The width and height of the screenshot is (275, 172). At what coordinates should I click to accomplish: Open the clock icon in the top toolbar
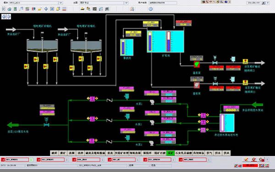coord(151,9)
